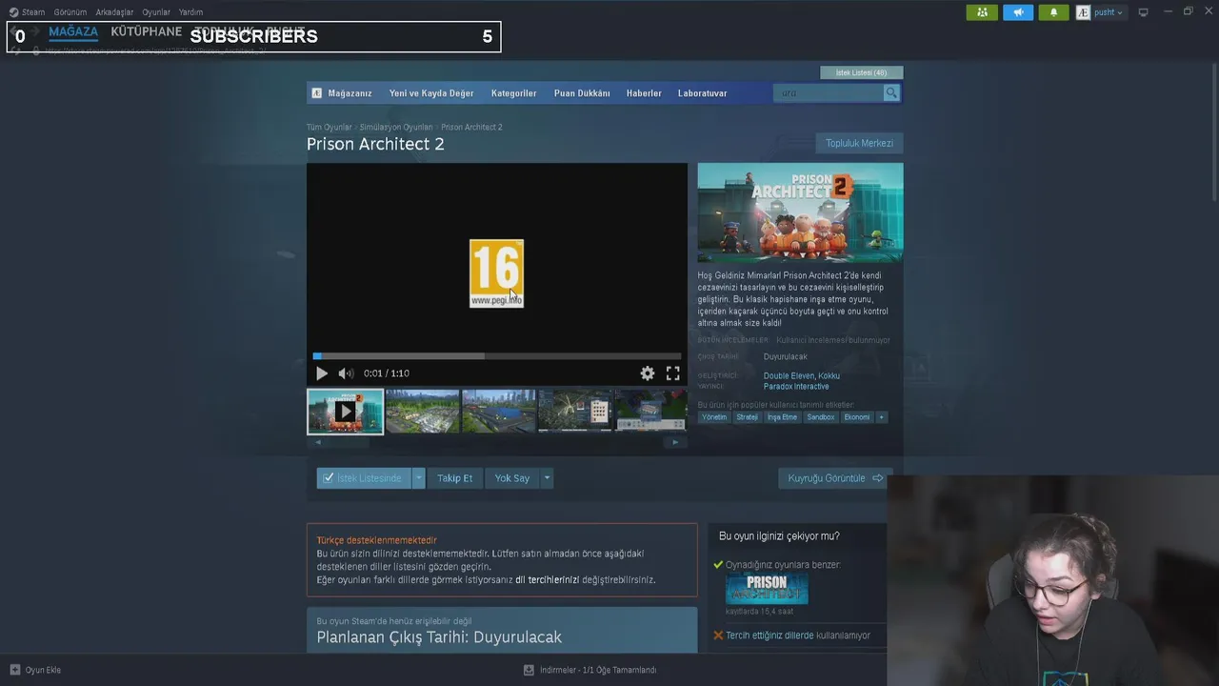Switch to Big Picture mode monitor icon
This screenshot has height=686, width=1219.
1144,12
